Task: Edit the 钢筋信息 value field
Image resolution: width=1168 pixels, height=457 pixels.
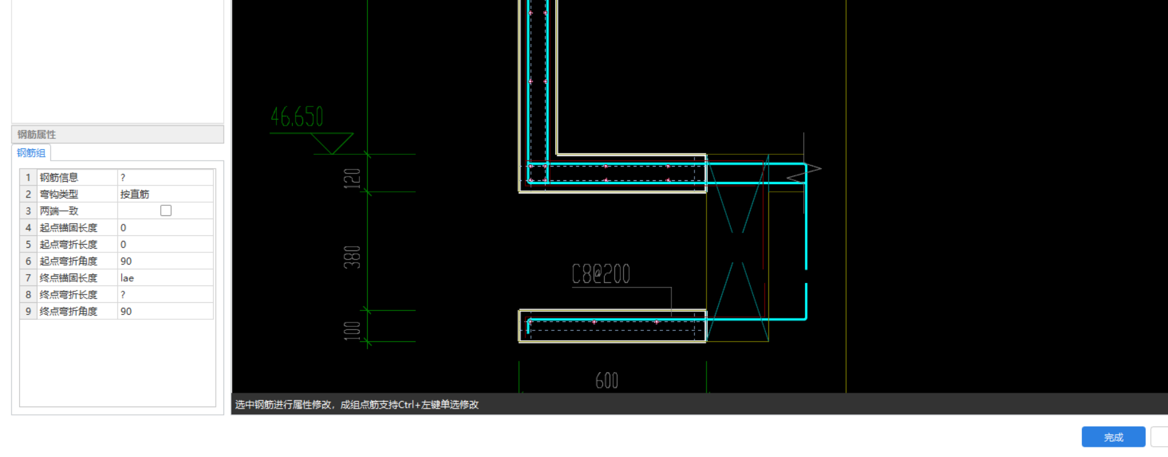Action: [x=165, y=177]
